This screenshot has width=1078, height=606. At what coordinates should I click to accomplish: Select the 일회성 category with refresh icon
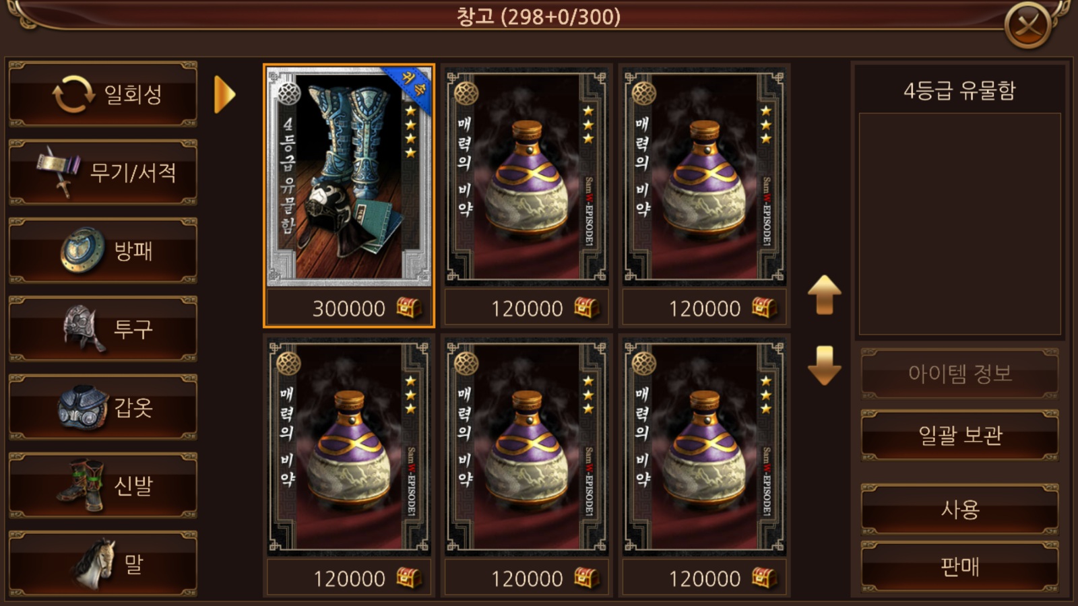click(103, 94)
